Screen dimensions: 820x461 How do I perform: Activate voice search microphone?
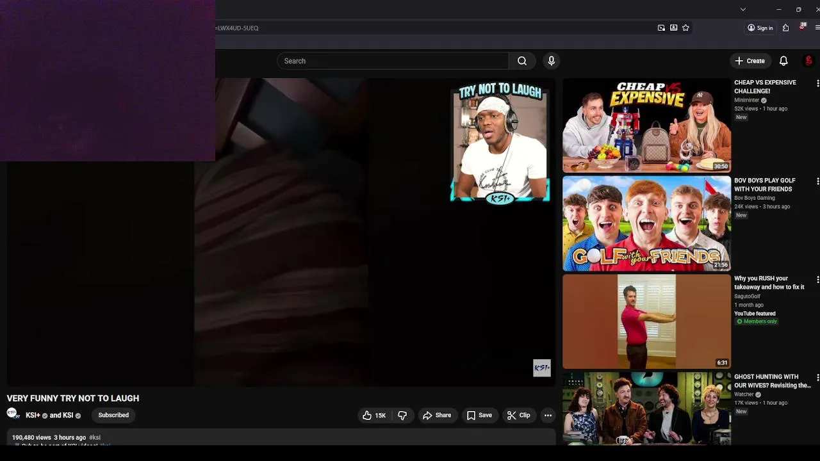point(552,61)
